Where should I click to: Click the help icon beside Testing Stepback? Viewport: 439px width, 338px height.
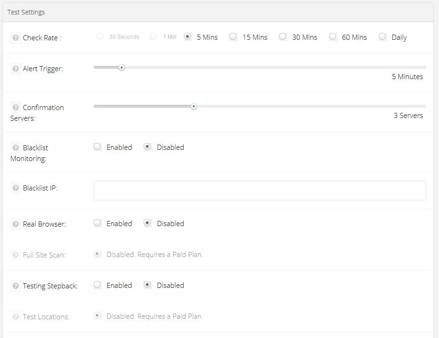coord(16,286)
